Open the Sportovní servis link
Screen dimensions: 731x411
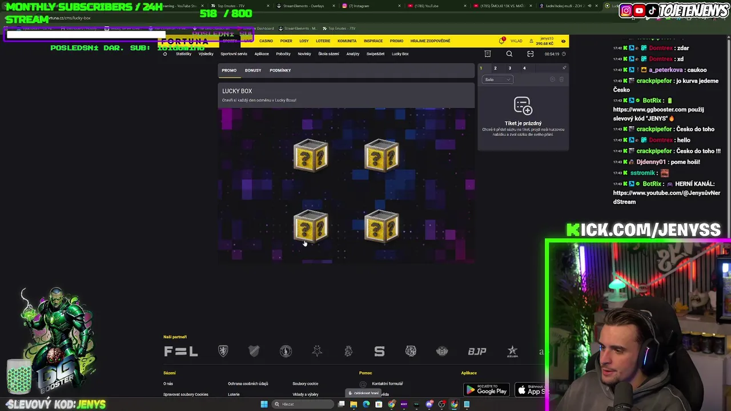(x=234, y=54)
